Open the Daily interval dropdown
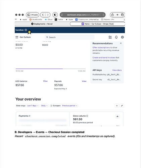141x168 pixels. (x=45, y=106)
